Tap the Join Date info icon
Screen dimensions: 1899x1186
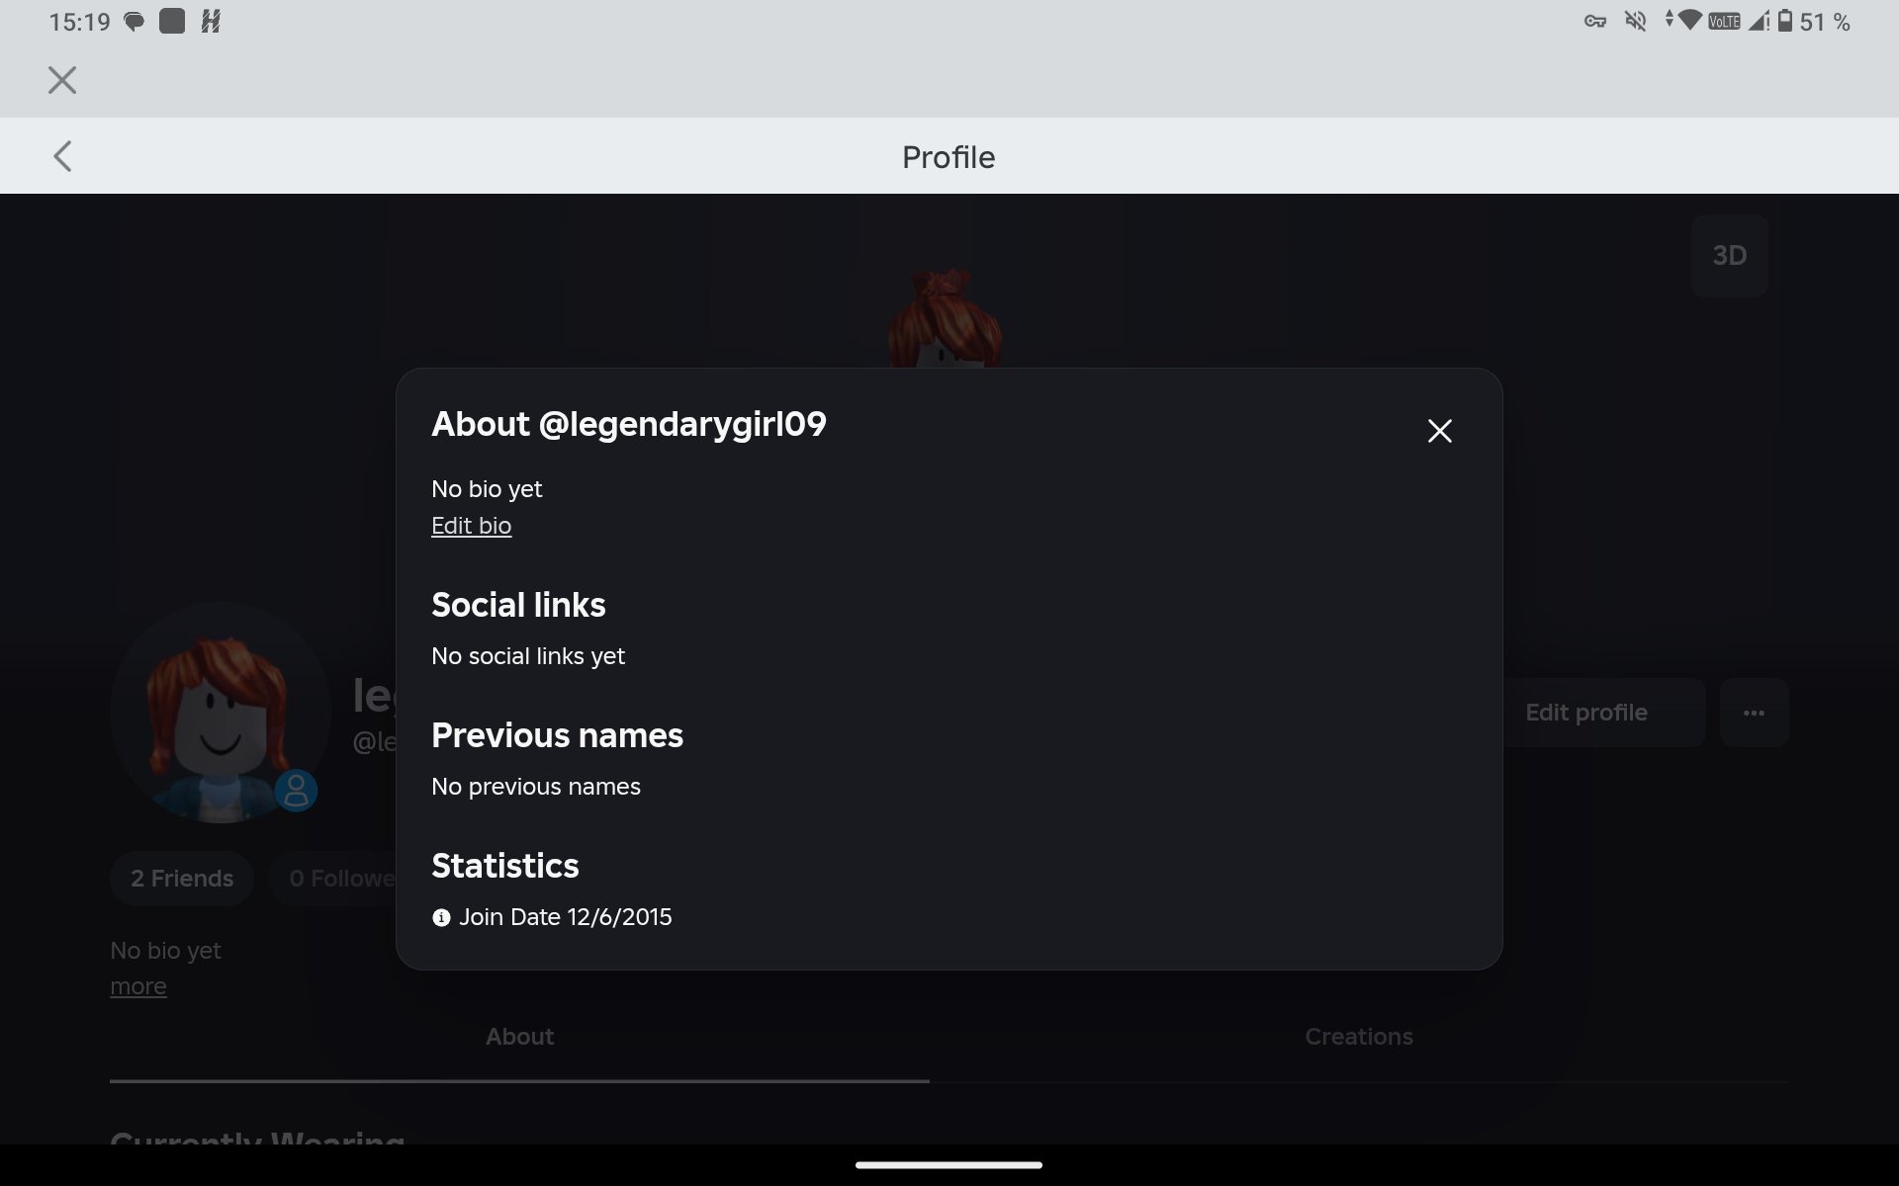coord(441,918)
